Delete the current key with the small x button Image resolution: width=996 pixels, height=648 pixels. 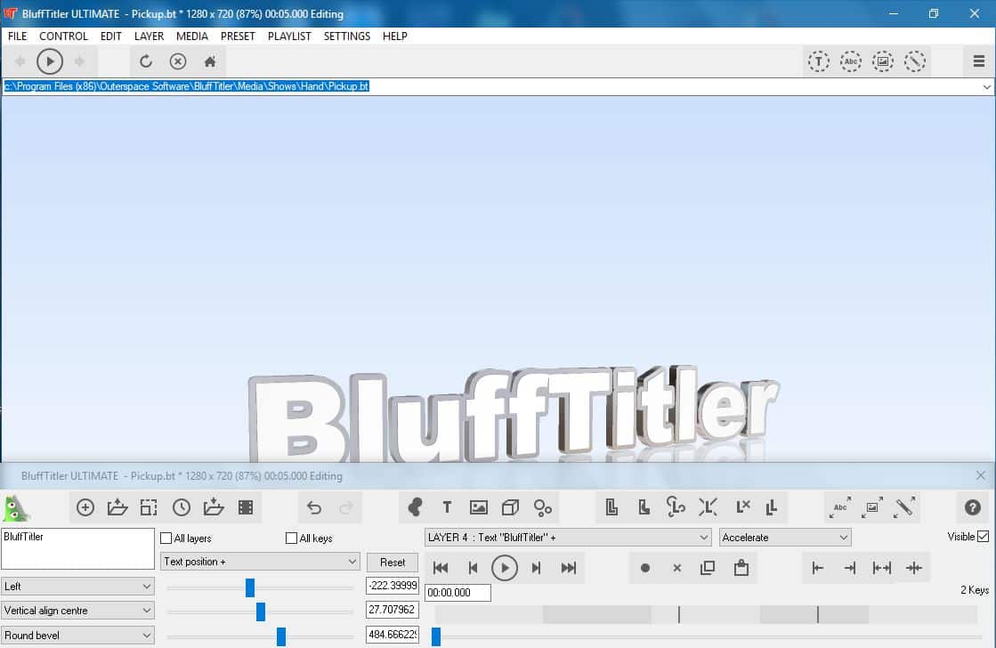(x=677, y=568)
